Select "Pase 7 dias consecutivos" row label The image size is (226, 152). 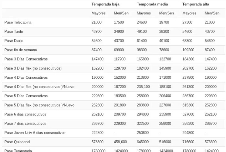(25, 124)
